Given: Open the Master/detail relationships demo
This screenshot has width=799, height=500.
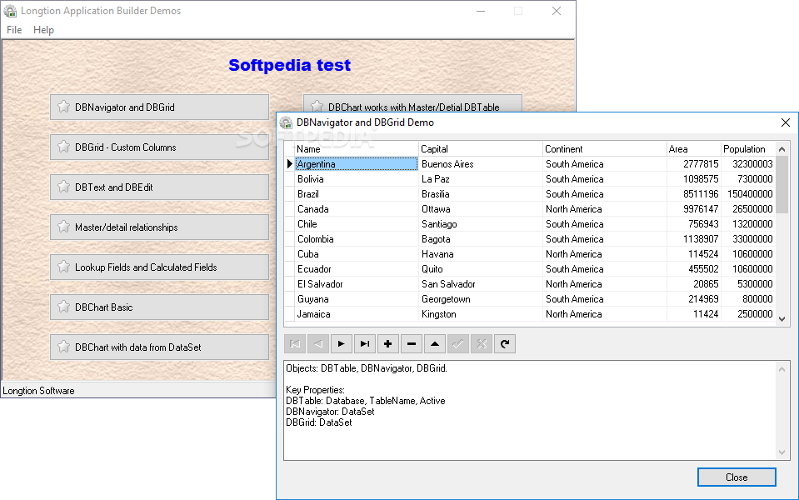Looking at the screenshot, I should 159,227.
